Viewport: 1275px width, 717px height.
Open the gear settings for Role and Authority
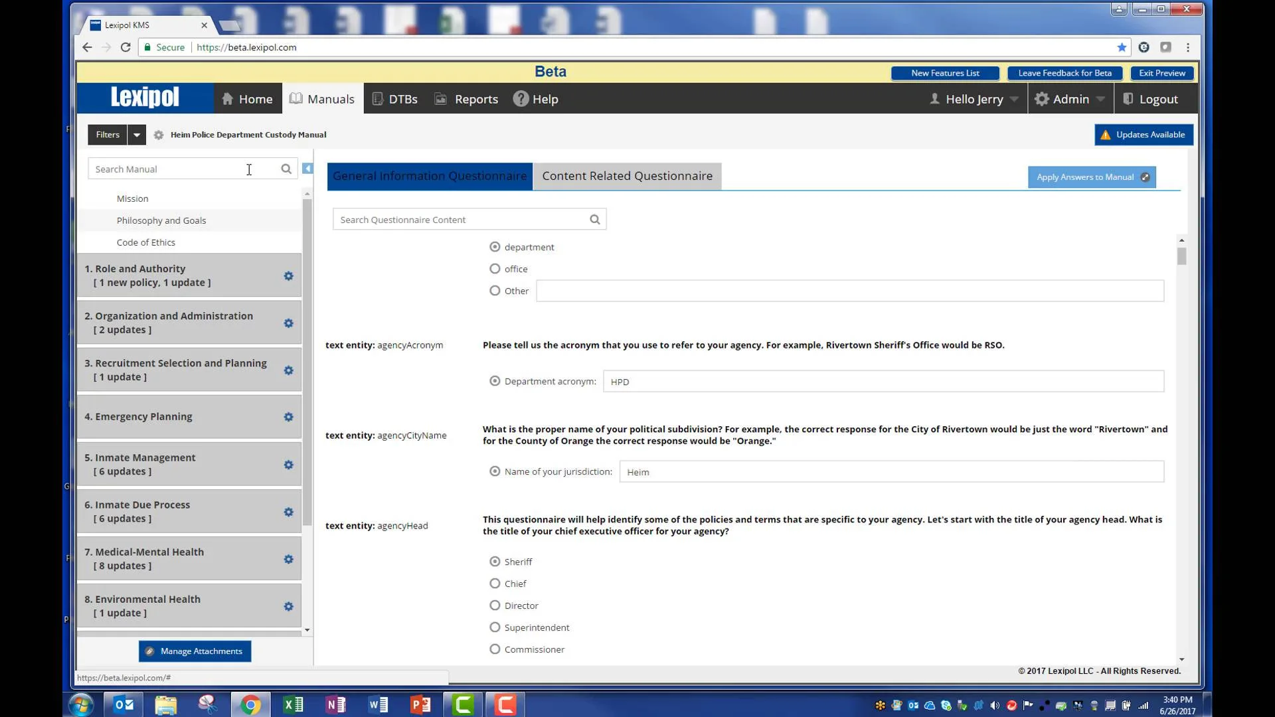pyautogui.click(x=289, y=276)
